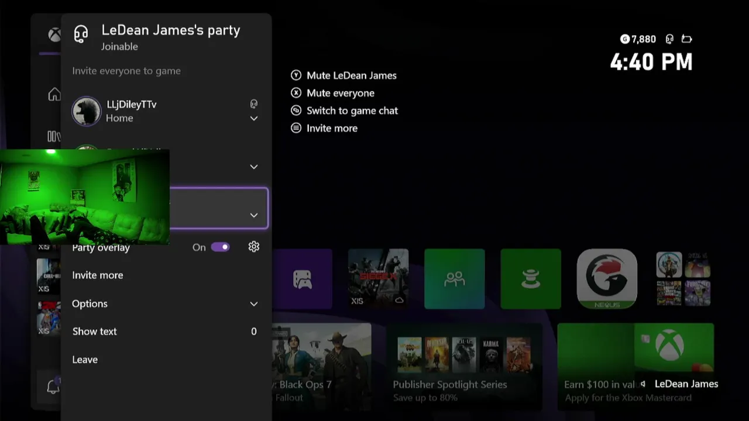Image resolution: width=749 pixels, height=421 pixels.
Task: Open the My games library sidebar icon
Action: tap(54, 136)
